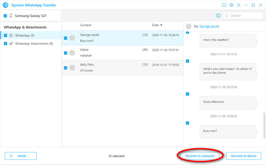
Task: Open the hamburger menu icon
Action: point(239,5)
